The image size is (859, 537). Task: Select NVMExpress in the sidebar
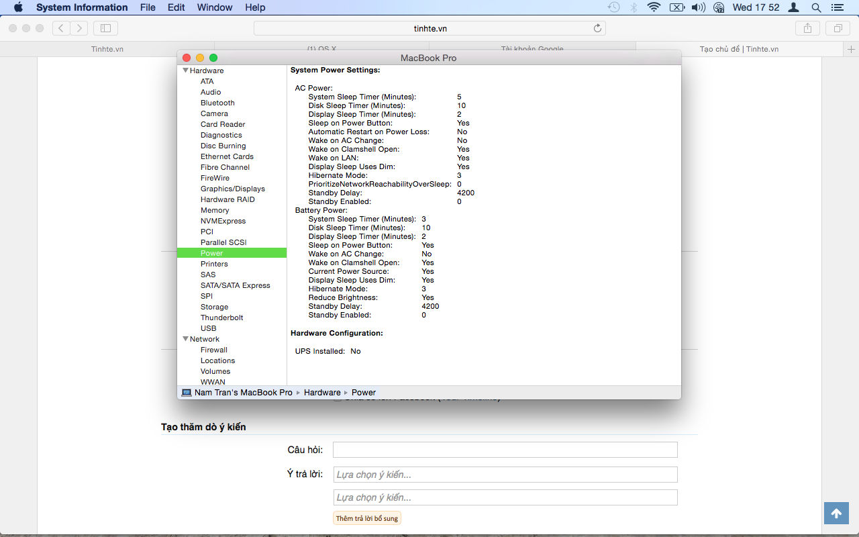[223, 221]
